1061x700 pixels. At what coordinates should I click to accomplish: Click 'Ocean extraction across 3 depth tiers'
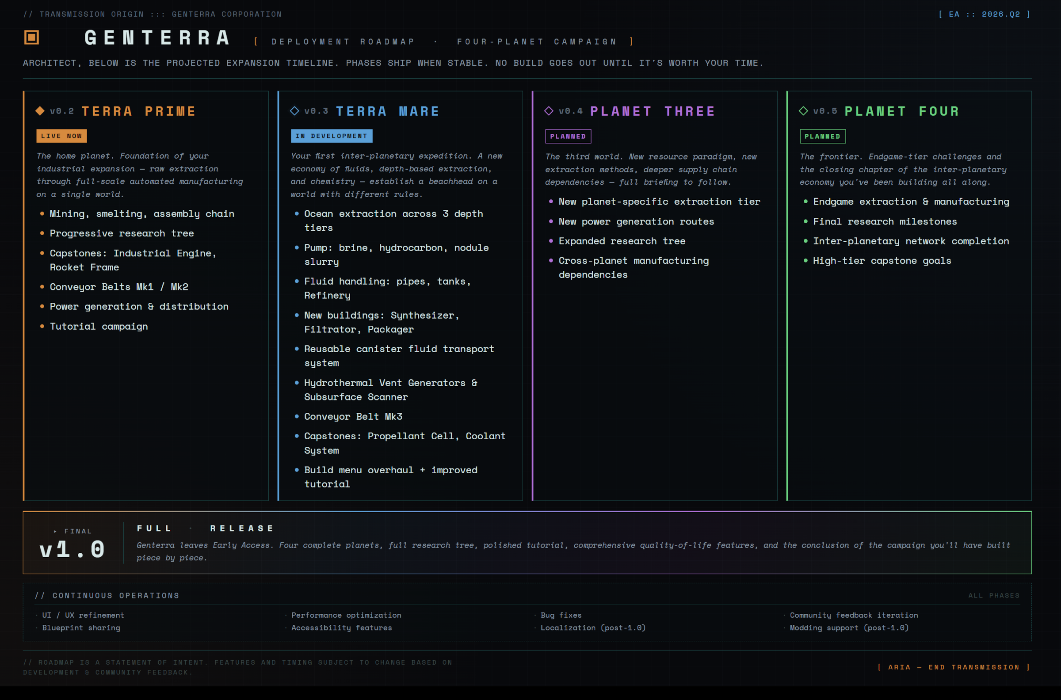click(393, 221)
